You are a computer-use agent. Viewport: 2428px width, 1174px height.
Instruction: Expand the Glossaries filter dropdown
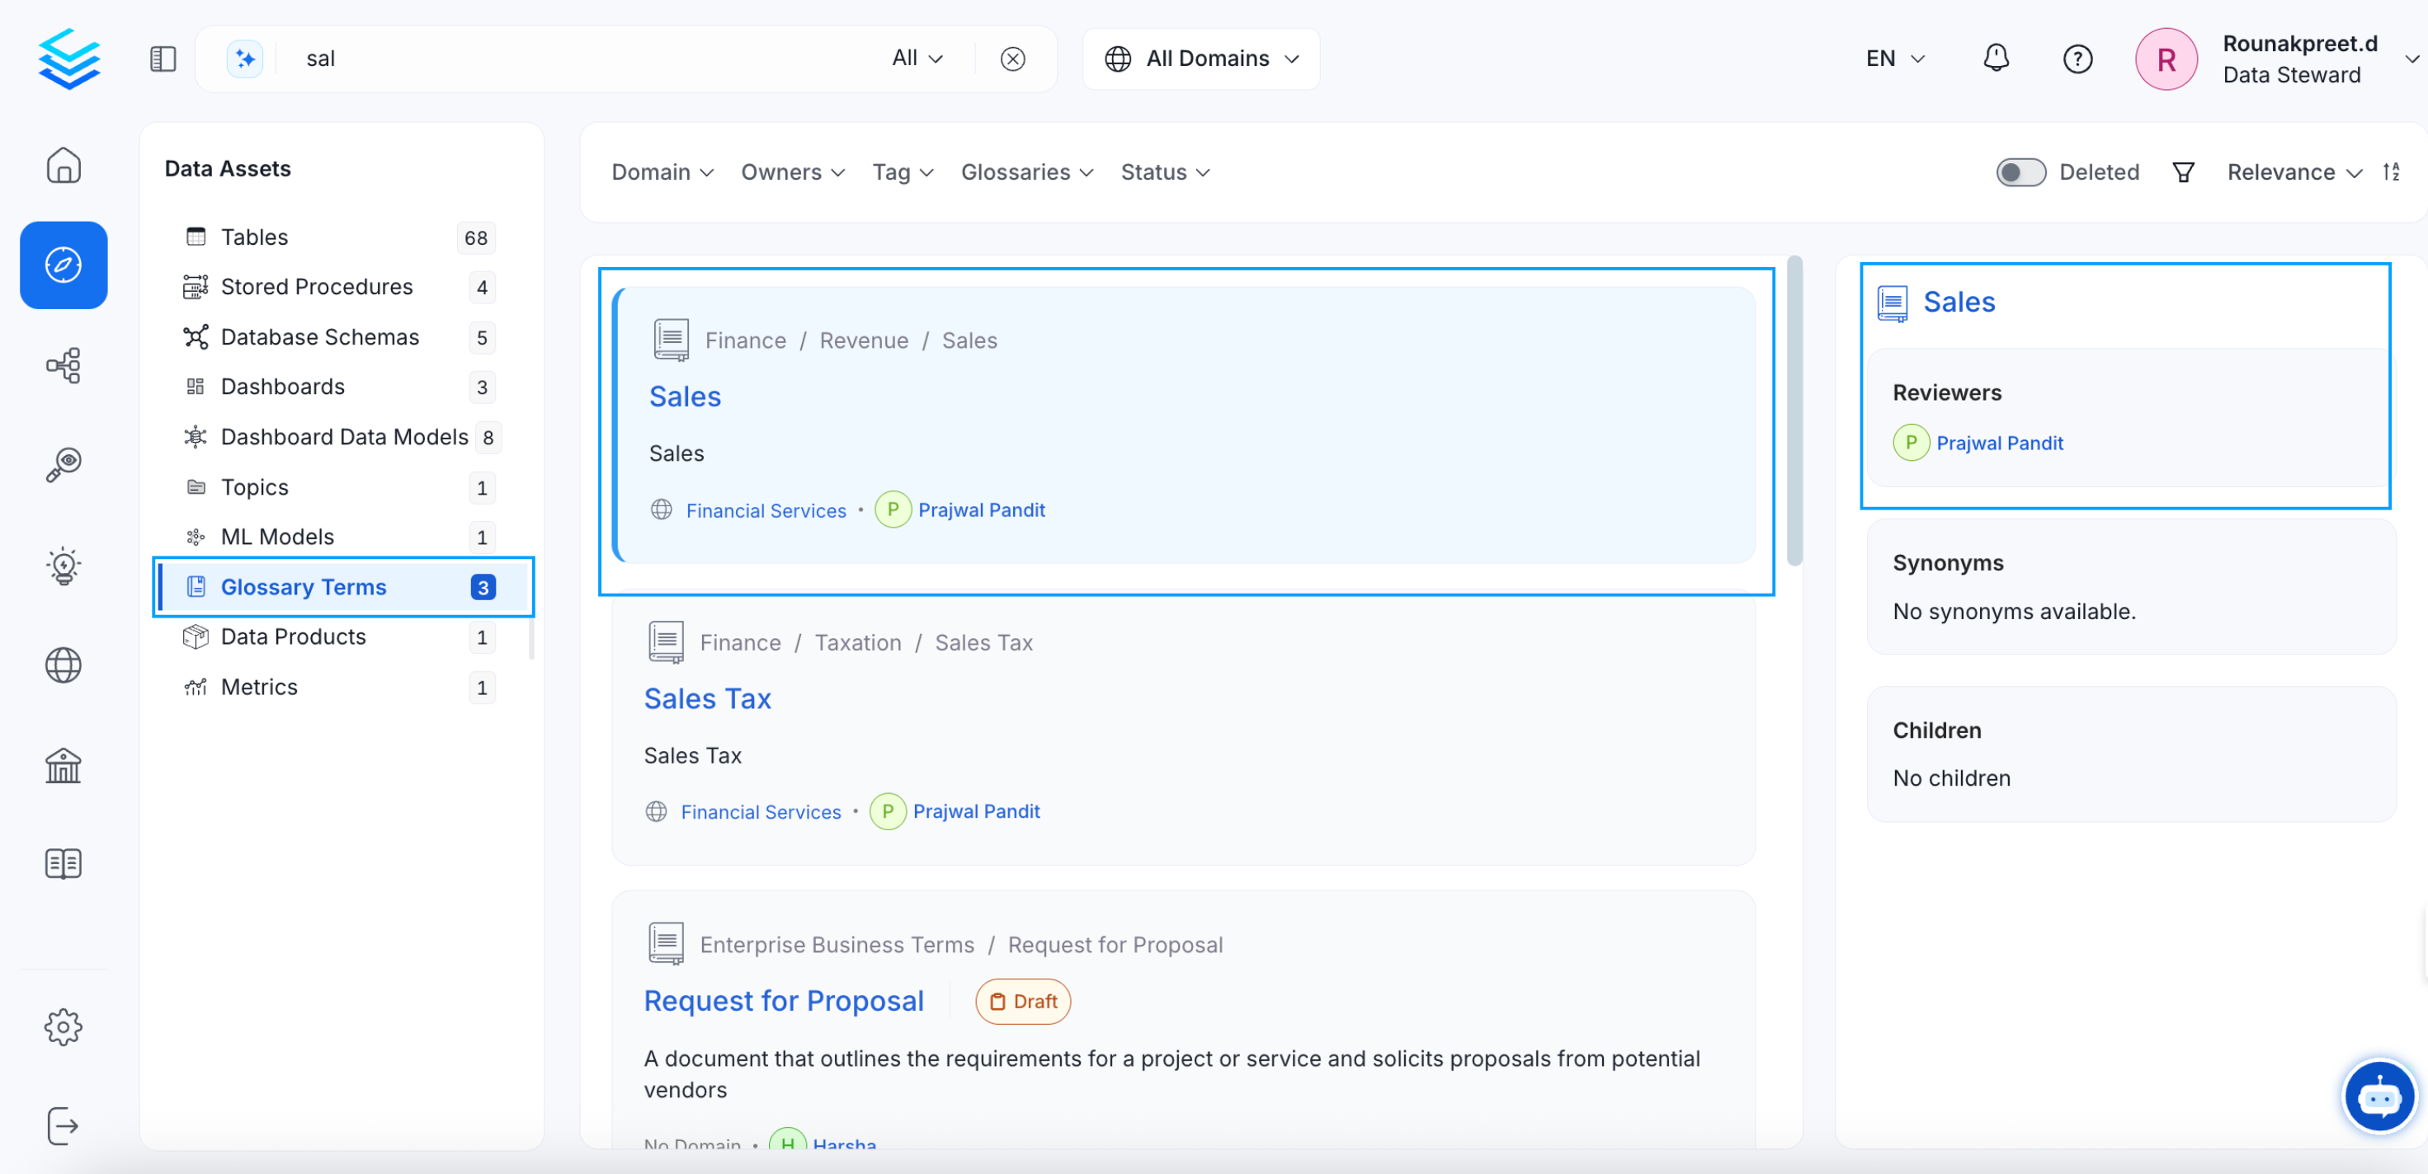pos(1025,172)
